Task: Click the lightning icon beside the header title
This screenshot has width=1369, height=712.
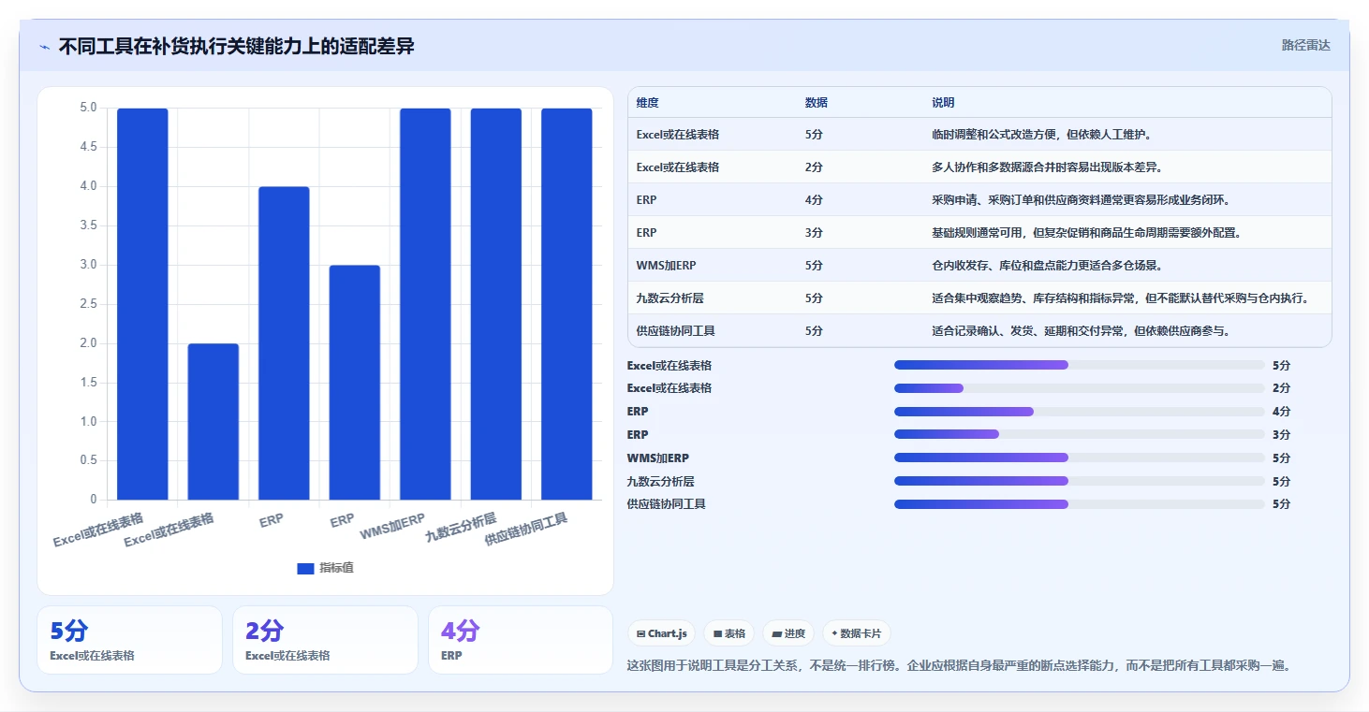Action: tap(44, 47)
